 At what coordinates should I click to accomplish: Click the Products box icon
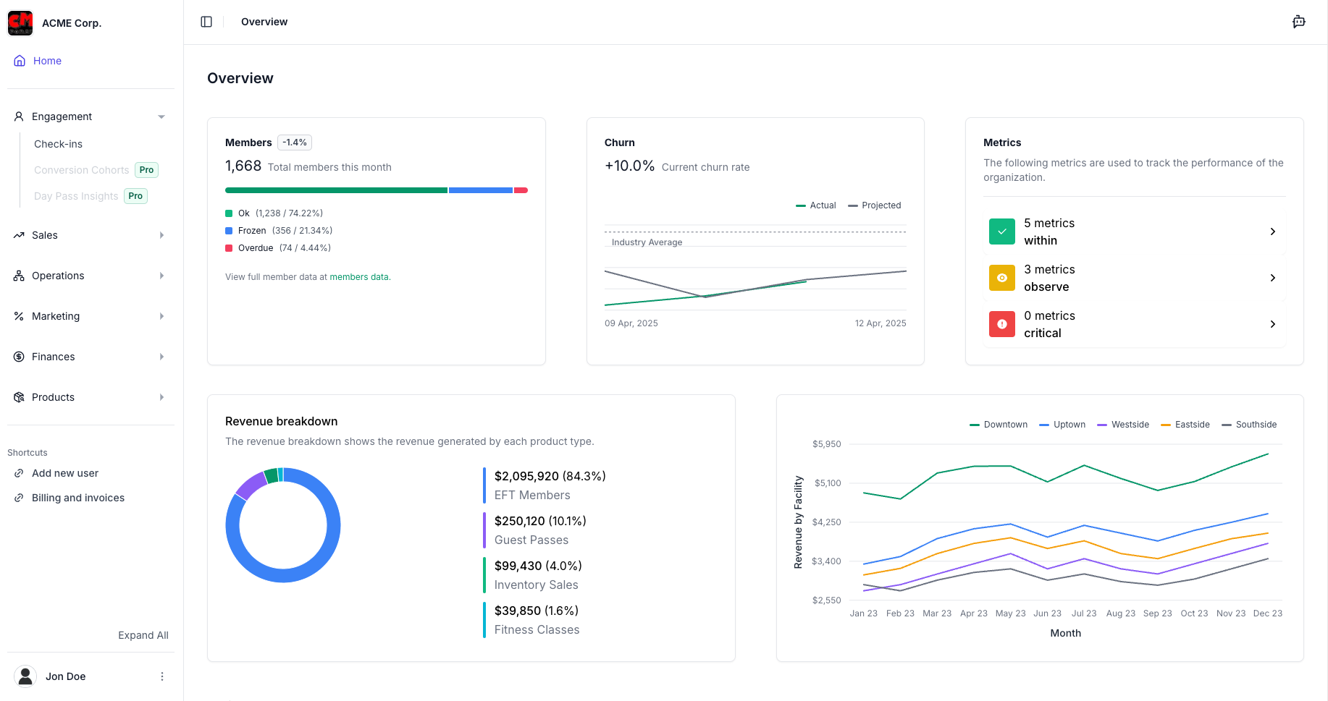coord(18,397)
